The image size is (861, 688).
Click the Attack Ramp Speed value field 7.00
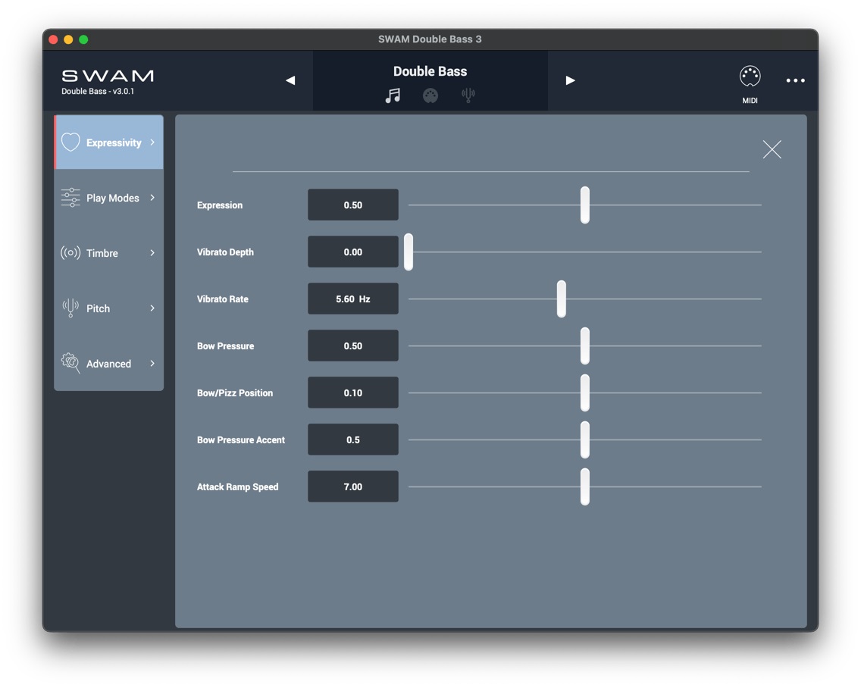point(353,486)
